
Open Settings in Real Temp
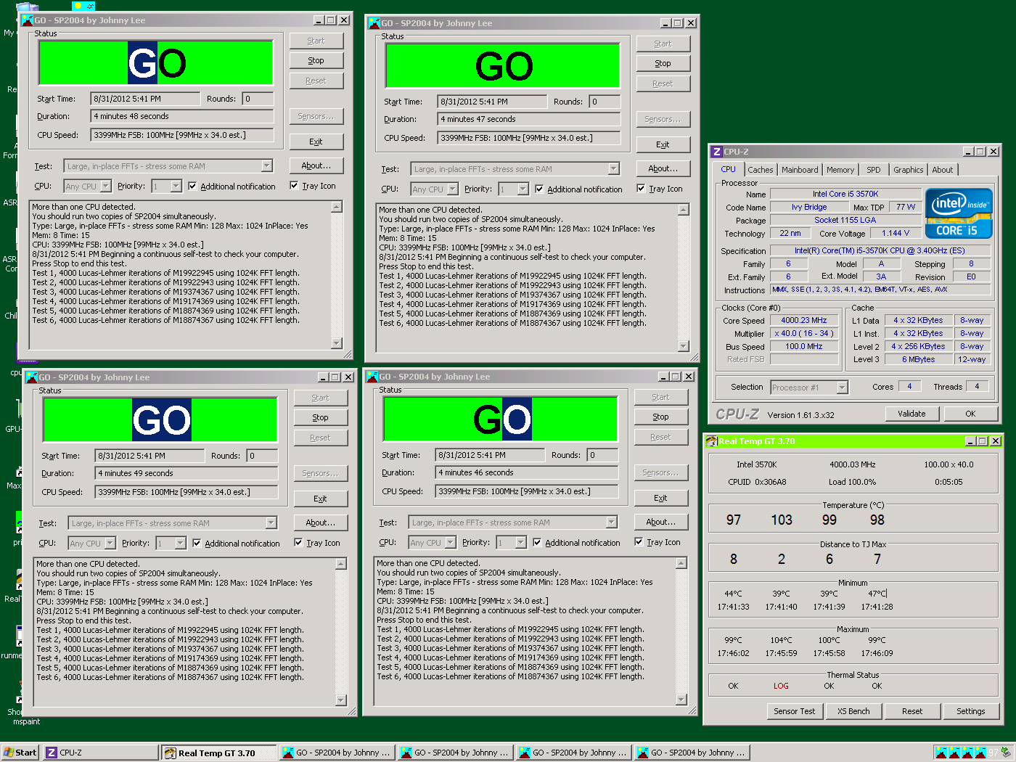tap(971, 711)
